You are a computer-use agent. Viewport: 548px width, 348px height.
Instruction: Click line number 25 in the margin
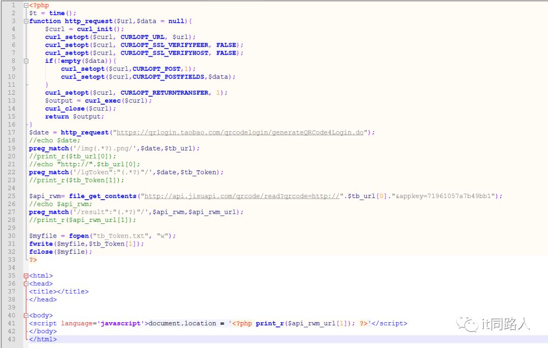tap(12, 196)
